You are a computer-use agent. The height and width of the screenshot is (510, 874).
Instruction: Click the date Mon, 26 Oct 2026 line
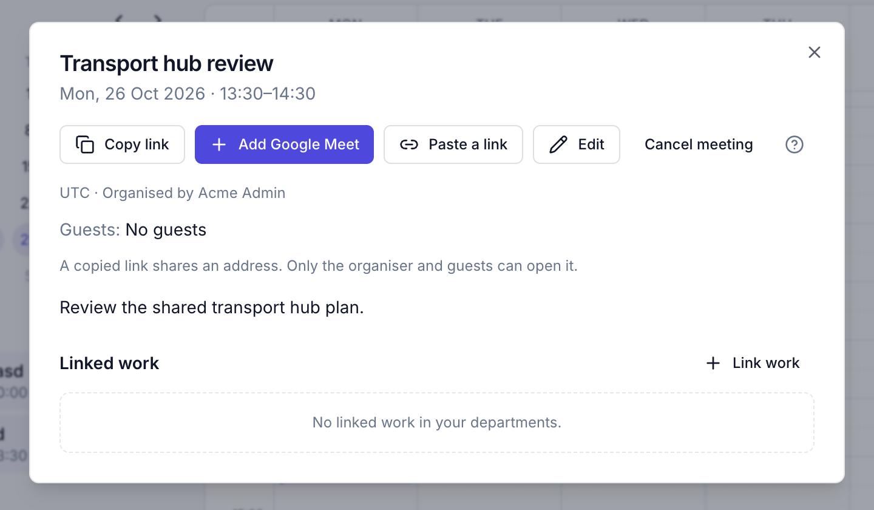point(188,93)
